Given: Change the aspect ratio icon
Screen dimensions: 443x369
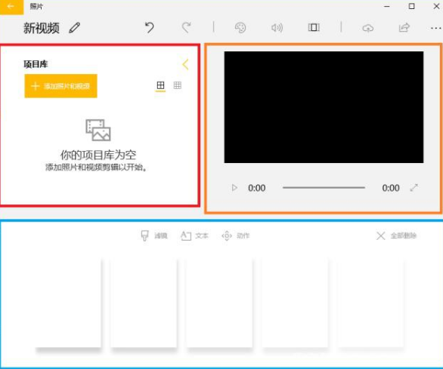Looking at the screenshot, I should click(x=314, y=27).
